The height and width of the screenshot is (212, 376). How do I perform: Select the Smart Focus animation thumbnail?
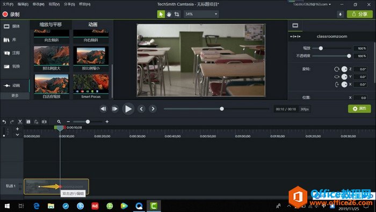(x=91, y=87)
